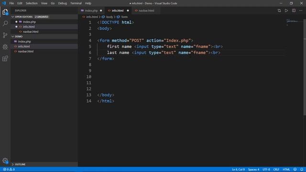Viewport: 306px width, 172px height.
Task: Click the Open Changes icon in editor toolbar
Action: click(279, 11)
